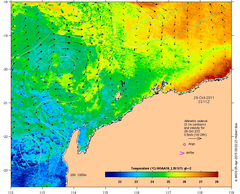Screen dimensions: 240x194
Task: Click the 0.5m/s velocity scale arrow in legend
Action: pyautogui.click(x=195, y=138)
